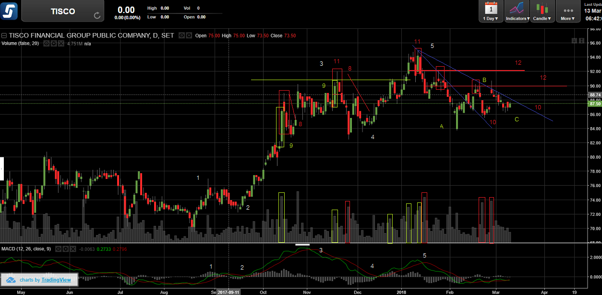Open TISCO price series settings gear
This screenshot has height=295, width=602.
[189, 35]
